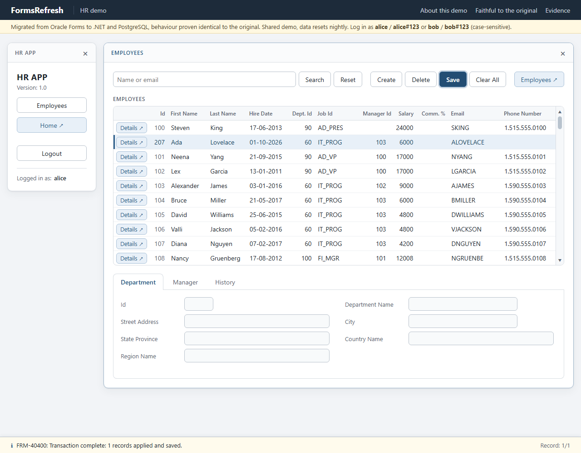Screen dimensions: 581x453
Task: Open Details for Neena Yang
Action: 132,157
